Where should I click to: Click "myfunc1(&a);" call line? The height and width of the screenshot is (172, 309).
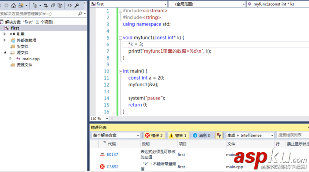click(143, 84)
